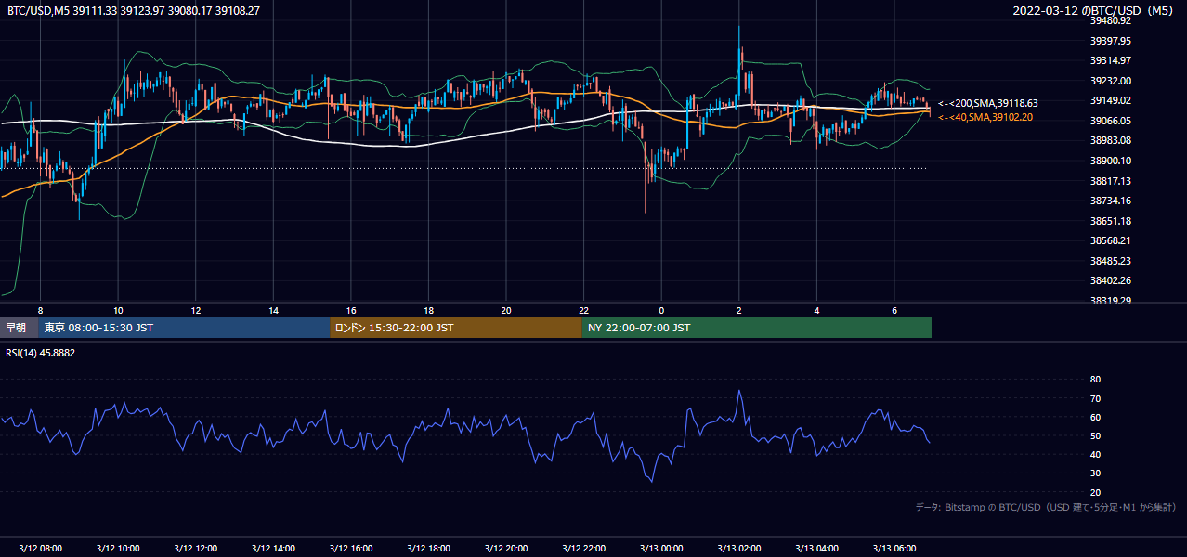1187x557 pixels.
Task: Click the '<--<40,SMA,39102.20' indicator label
Action: pyautogui.click(x=985, y=117)
